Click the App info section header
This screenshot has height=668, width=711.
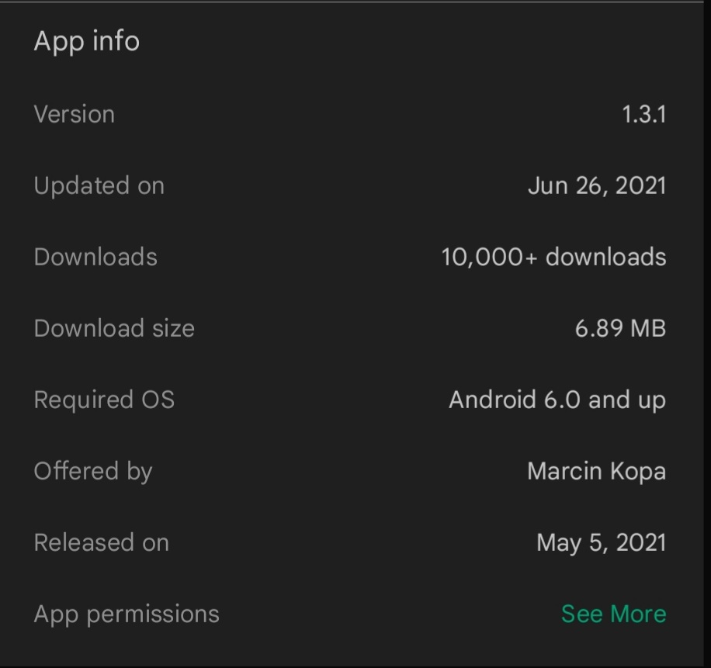[x=87, y=41]
